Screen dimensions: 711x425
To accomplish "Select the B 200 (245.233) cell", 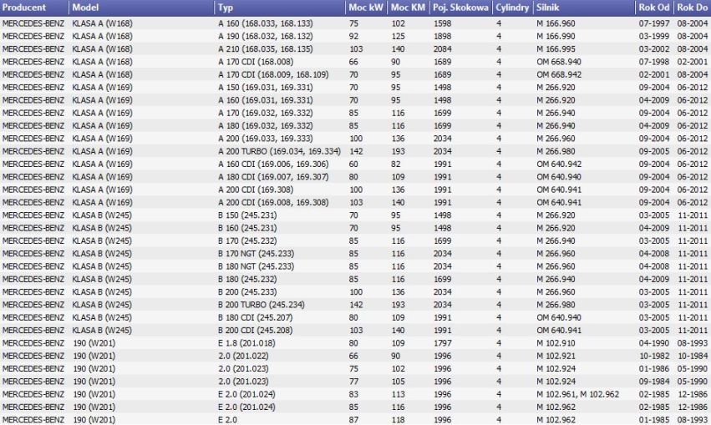I will 247,291.
